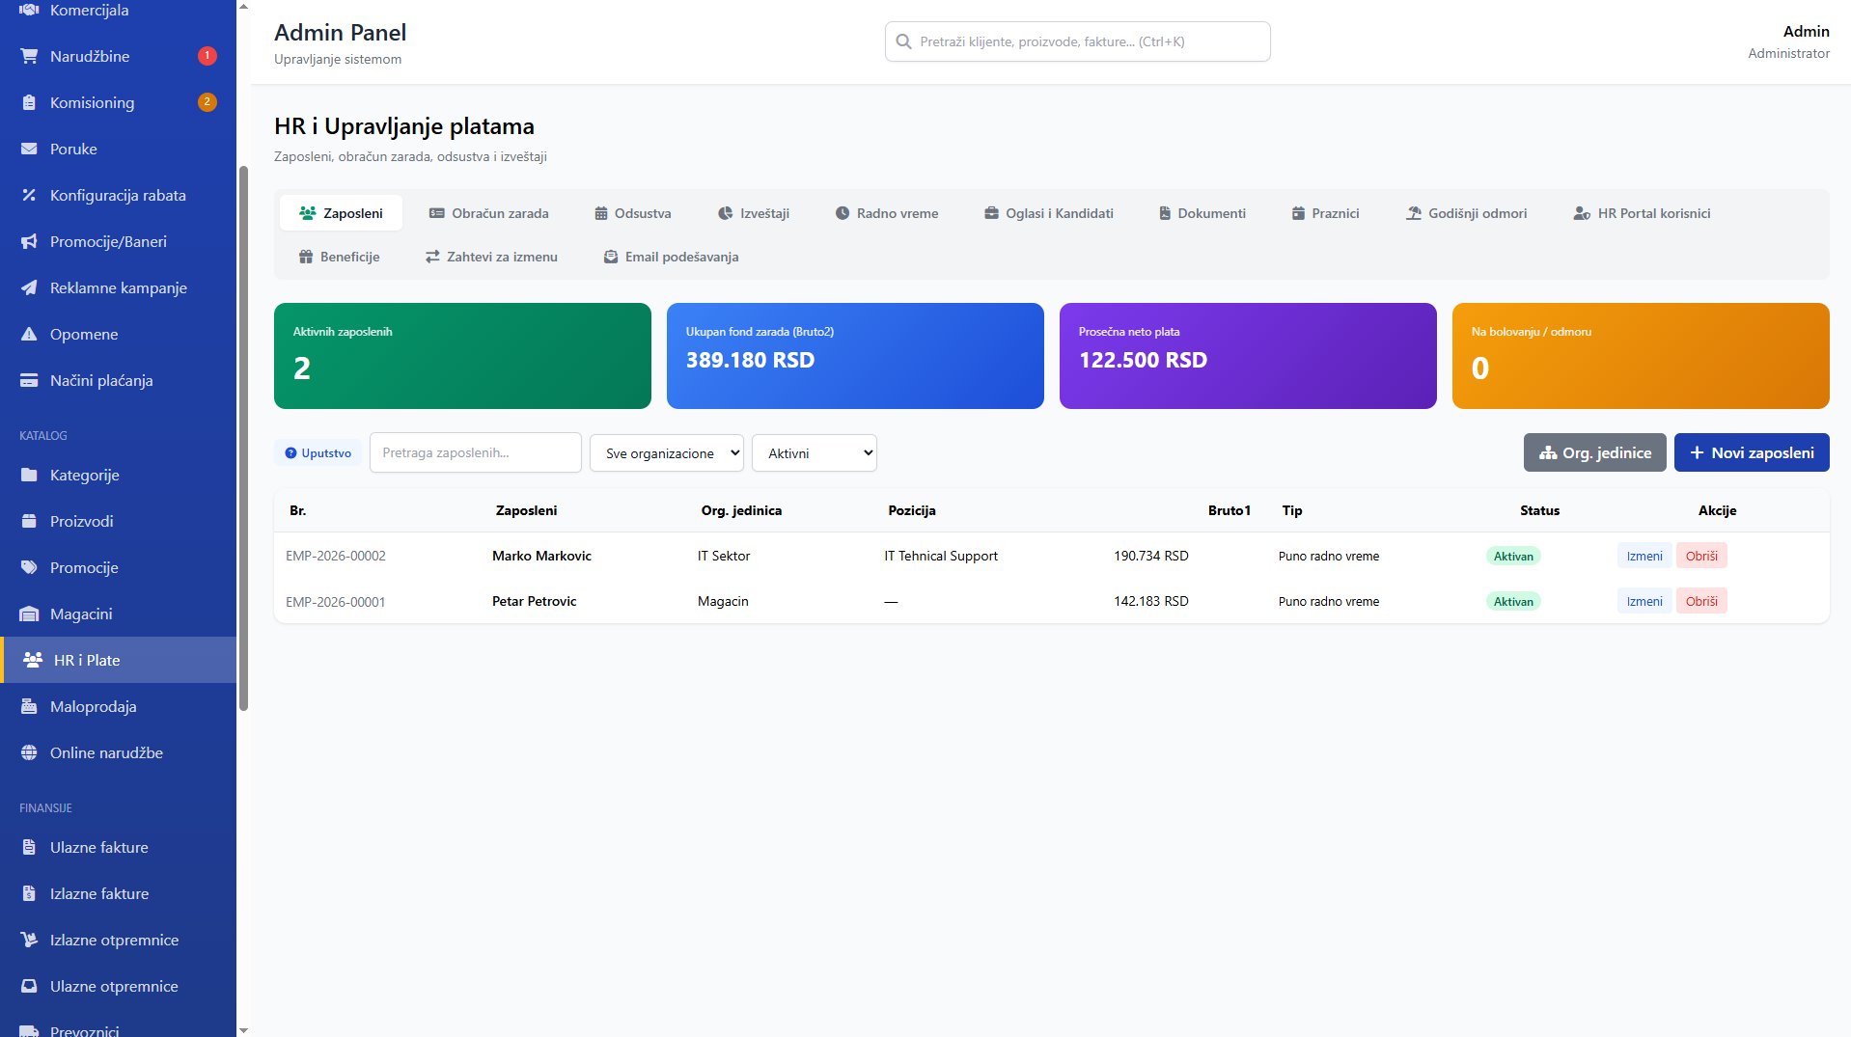Select the Radno vreme tab
Viewport: 1851px width, 1037px height.
click(886, 213)
